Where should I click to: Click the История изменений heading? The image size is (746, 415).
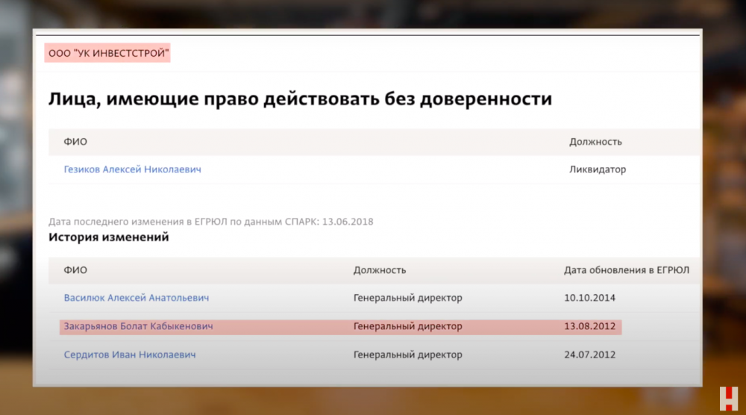pos(108,237)
